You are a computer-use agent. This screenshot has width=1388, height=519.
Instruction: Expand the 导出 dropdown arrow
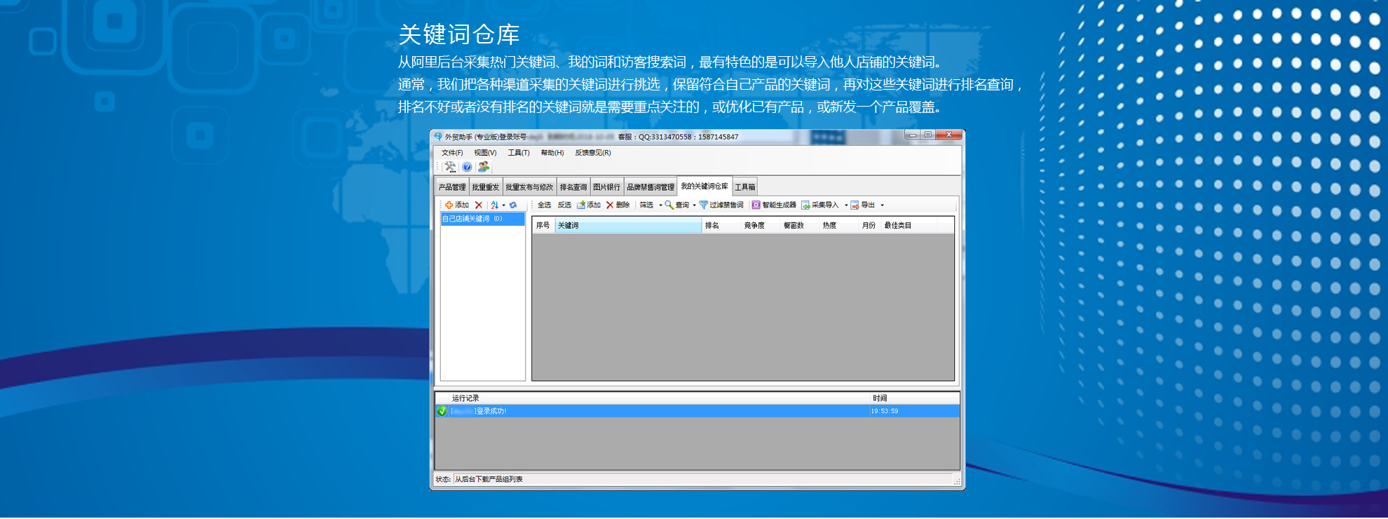(x=882, y=205)
